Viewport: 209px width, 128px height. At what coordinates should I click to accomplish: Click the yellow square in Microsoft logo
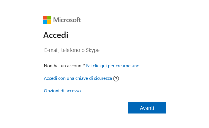49,22
